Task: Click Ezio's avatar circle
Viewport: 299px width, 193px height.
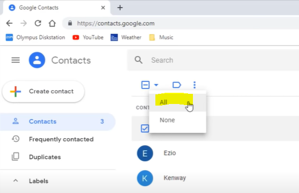Action: tap(145, 153)
